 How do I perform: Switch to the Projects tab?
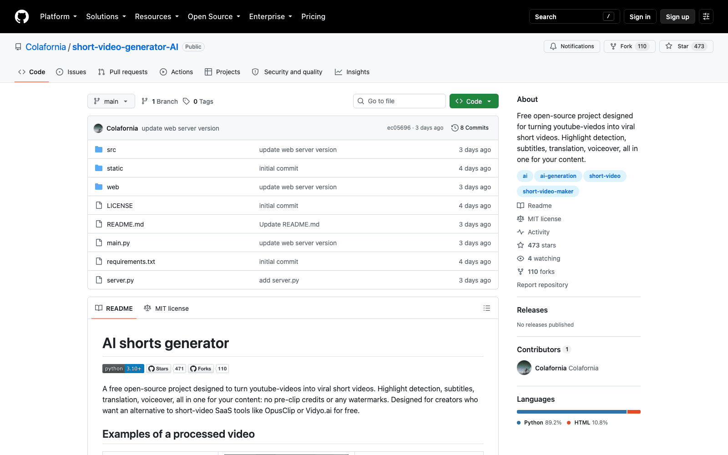(x=222, y=72)
